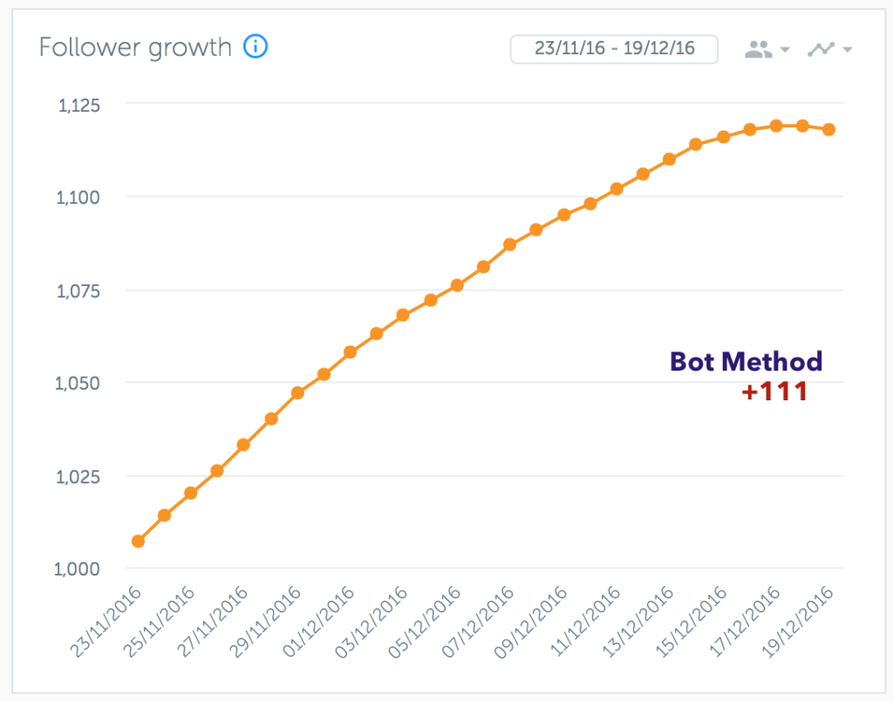Viewport: 893px width, 702px height.
Task: Click the 1,125 y-axis label
Action: tap(78, 106)
